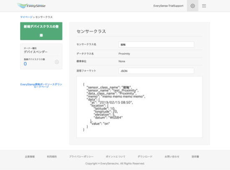This screenshot has width=230, height=170.
Task: Click the センサークラス breadcrumb text
Action: click(44, 17)
